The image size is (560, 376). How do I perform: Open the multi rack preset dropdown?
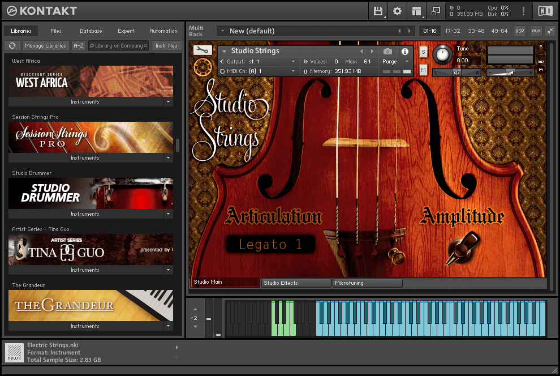point(222,31)
